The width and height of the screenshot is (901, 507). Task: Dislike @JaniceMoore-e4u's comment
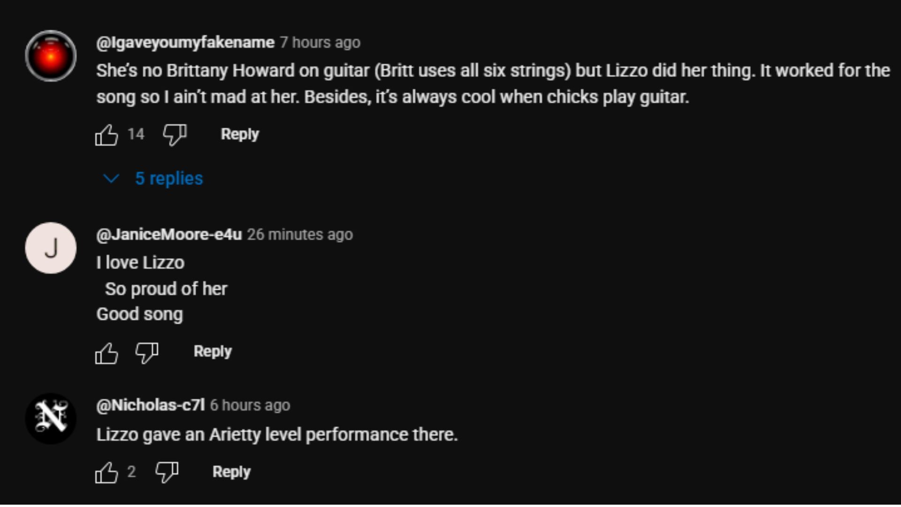point(147,353)
